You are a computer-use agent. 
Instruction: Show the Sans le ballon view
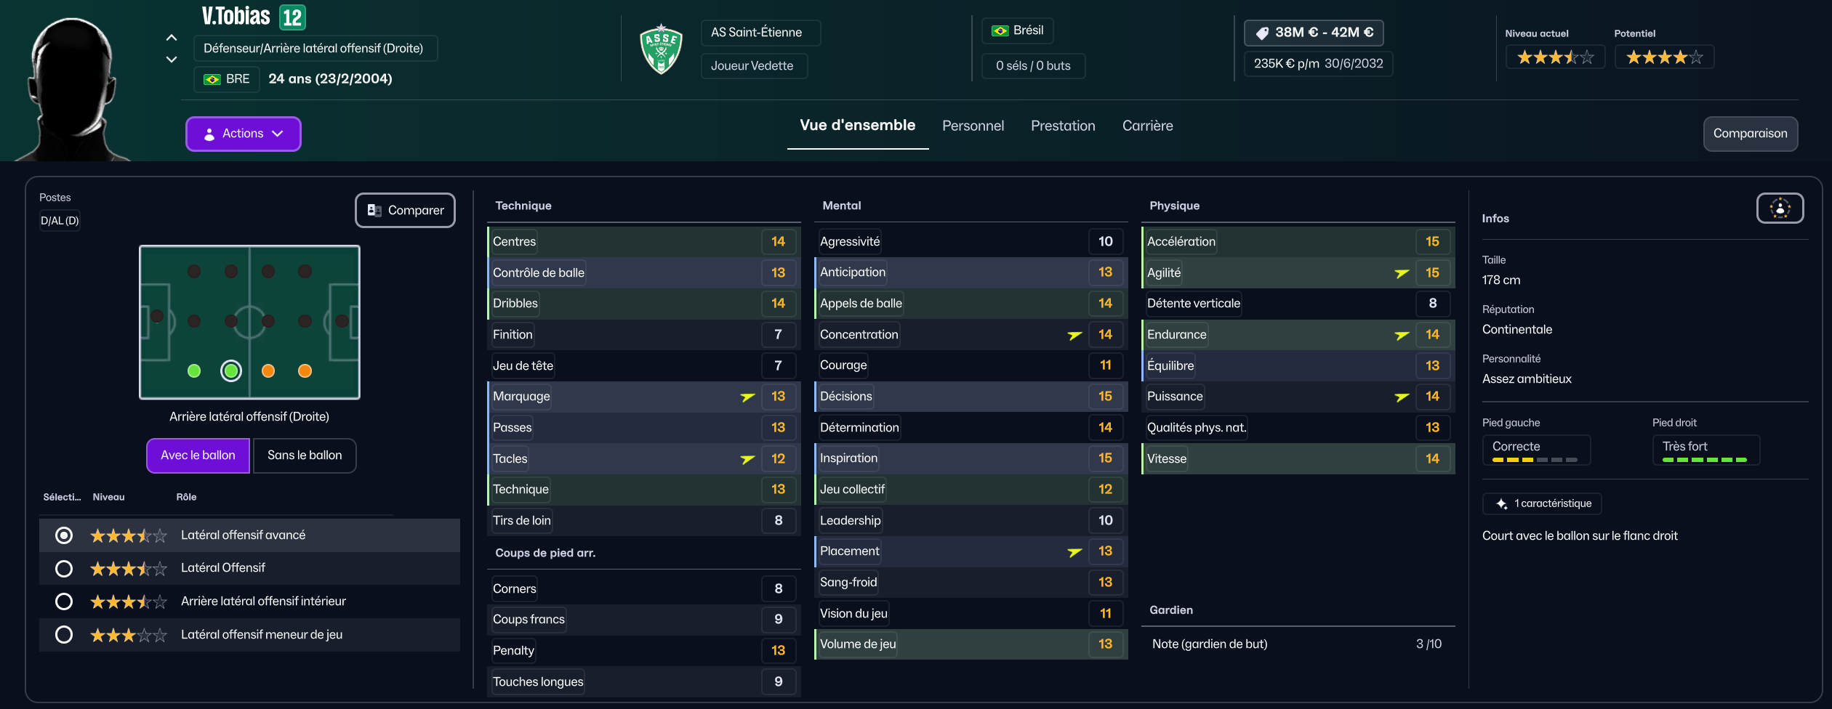305,455
